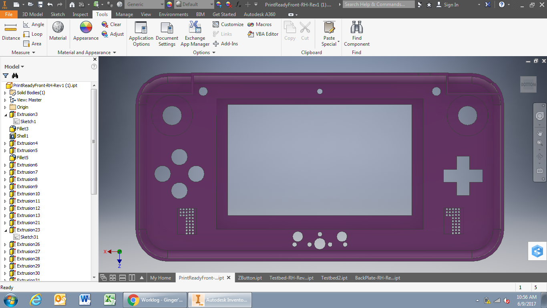Switch to the Inspect ribbon tab
The height and width of the screenshot is (308, 547).
click(80, 14)
